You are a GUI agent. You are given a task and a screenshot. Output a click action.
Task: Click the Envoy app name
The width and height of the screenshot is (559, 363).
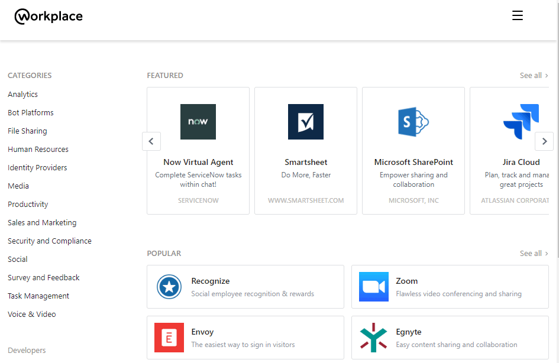pyautogui.click(x=202, y=332)
